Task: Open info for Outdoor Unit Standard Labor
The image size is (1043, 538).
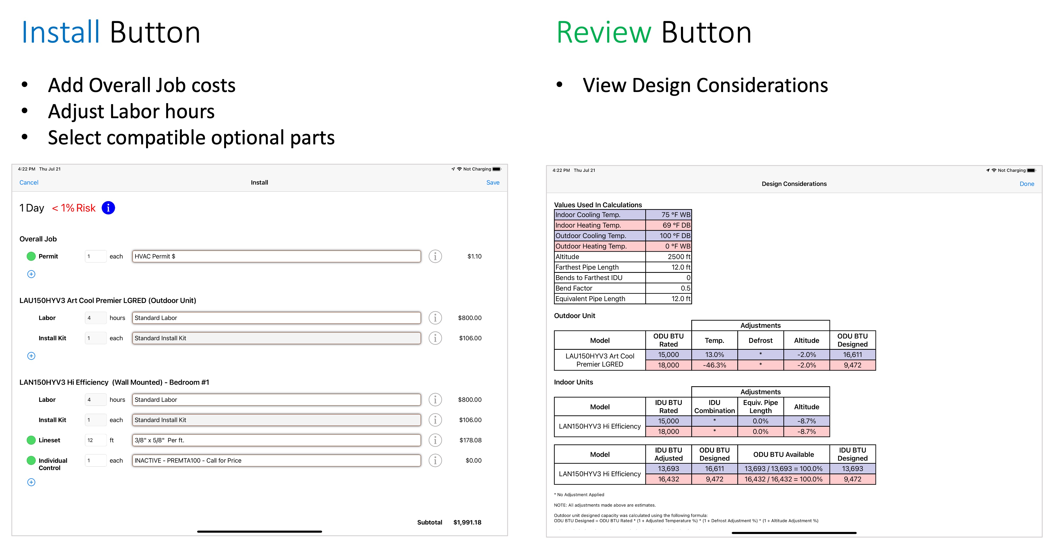Action: point(435,318)
